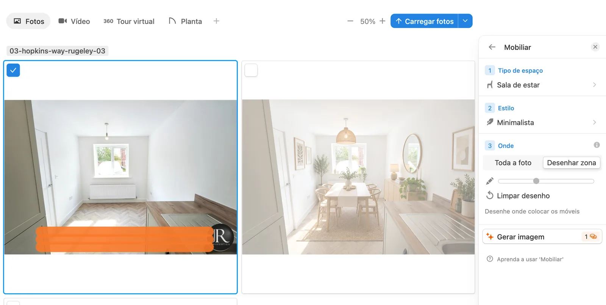Image resolution: width=606 pixels, height=305 pixels.
Task: Close the Mobiliar panel
Action: tap(595, 47)
